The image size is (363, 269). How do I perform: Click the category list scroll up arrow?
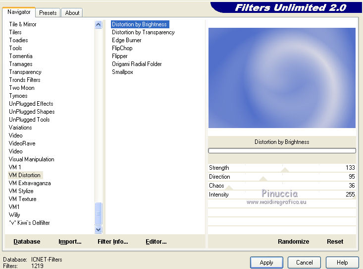99,25
